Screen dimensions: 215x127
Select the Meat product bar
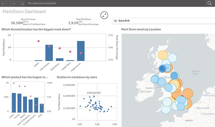coord(42,108)
